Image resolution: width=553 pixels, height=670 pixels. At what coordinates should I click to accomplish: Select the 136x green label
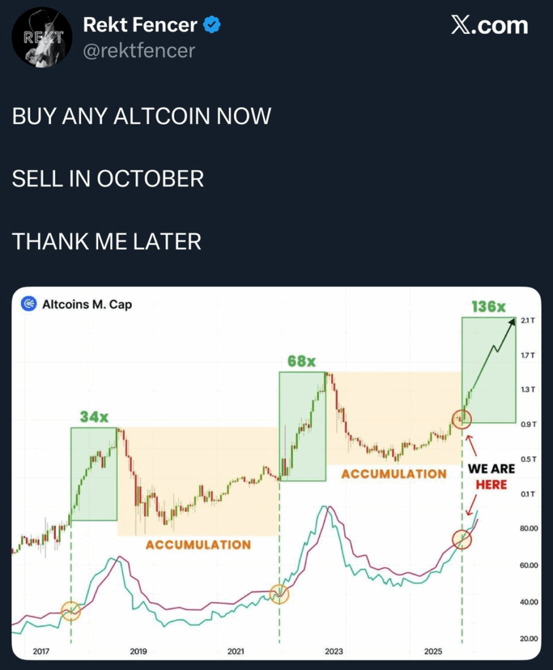click(x=488, y=306)
